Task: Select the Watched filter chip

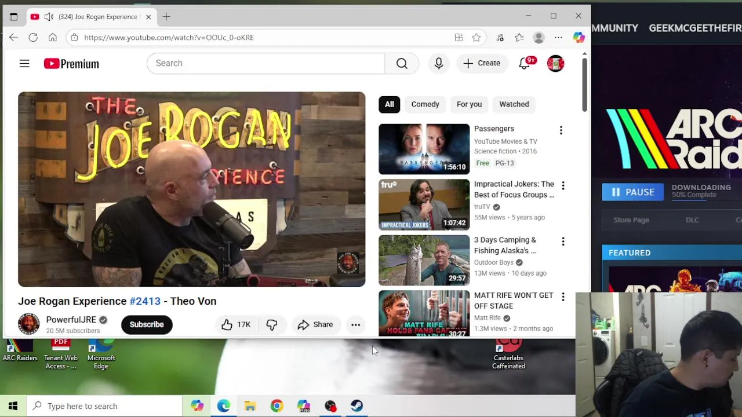Action: coord(514,104)
